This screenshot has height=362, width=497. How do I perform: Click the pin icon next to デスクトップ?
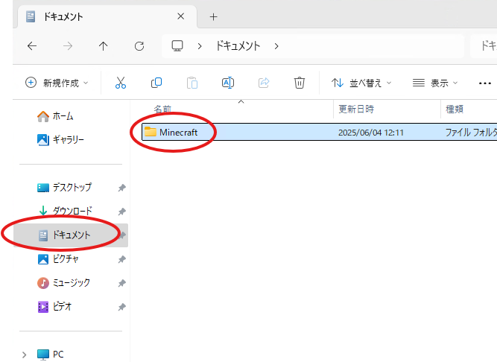click(x=121, y=188)
